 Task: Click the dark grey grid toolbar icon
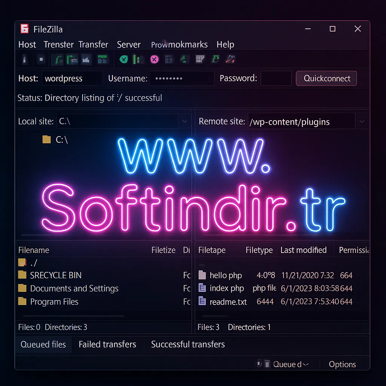[169, 59]
